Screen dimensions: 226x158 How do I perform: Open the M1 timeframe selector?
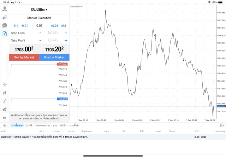click(5, 117)
